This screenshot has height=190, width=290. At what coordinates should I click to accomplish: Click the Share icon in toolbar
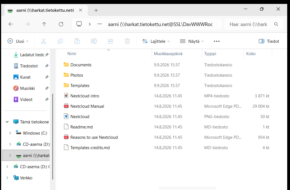pyautogui.click(x=111, y=41)
